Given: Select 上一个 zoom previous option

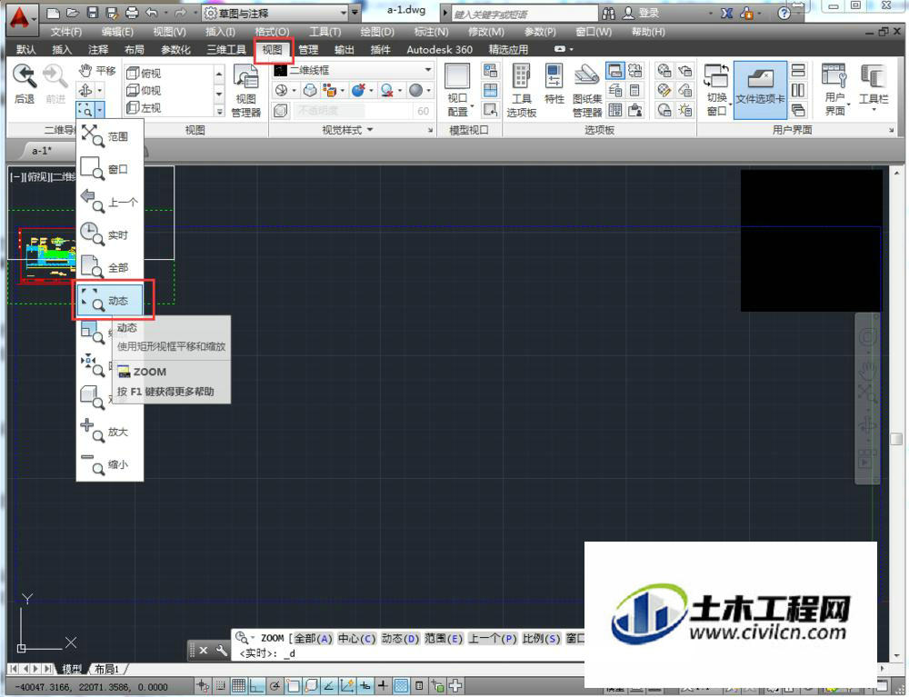Looking at the screenshot, I should pyautogui.click(x=110, y=202).
